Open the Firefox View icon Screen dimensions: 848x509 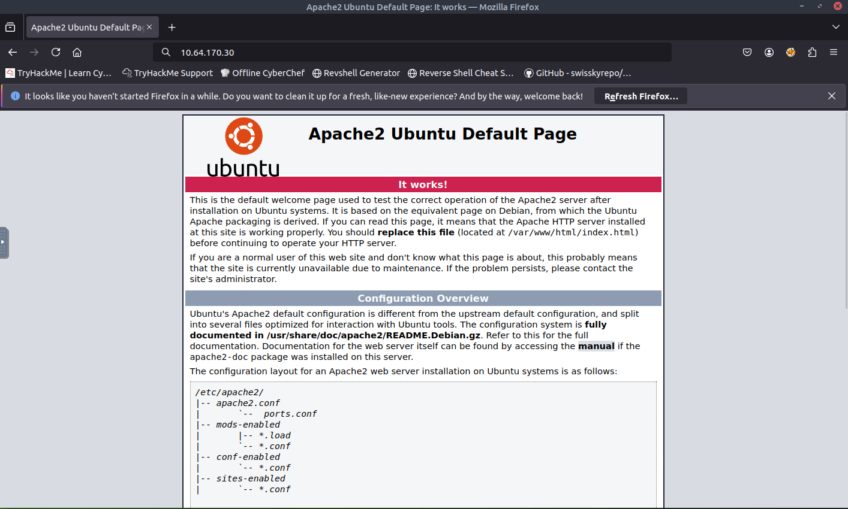tap(10, 27)
